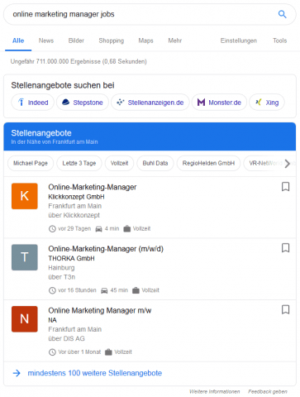Show more filter chips with right chevron

point(287,164)
